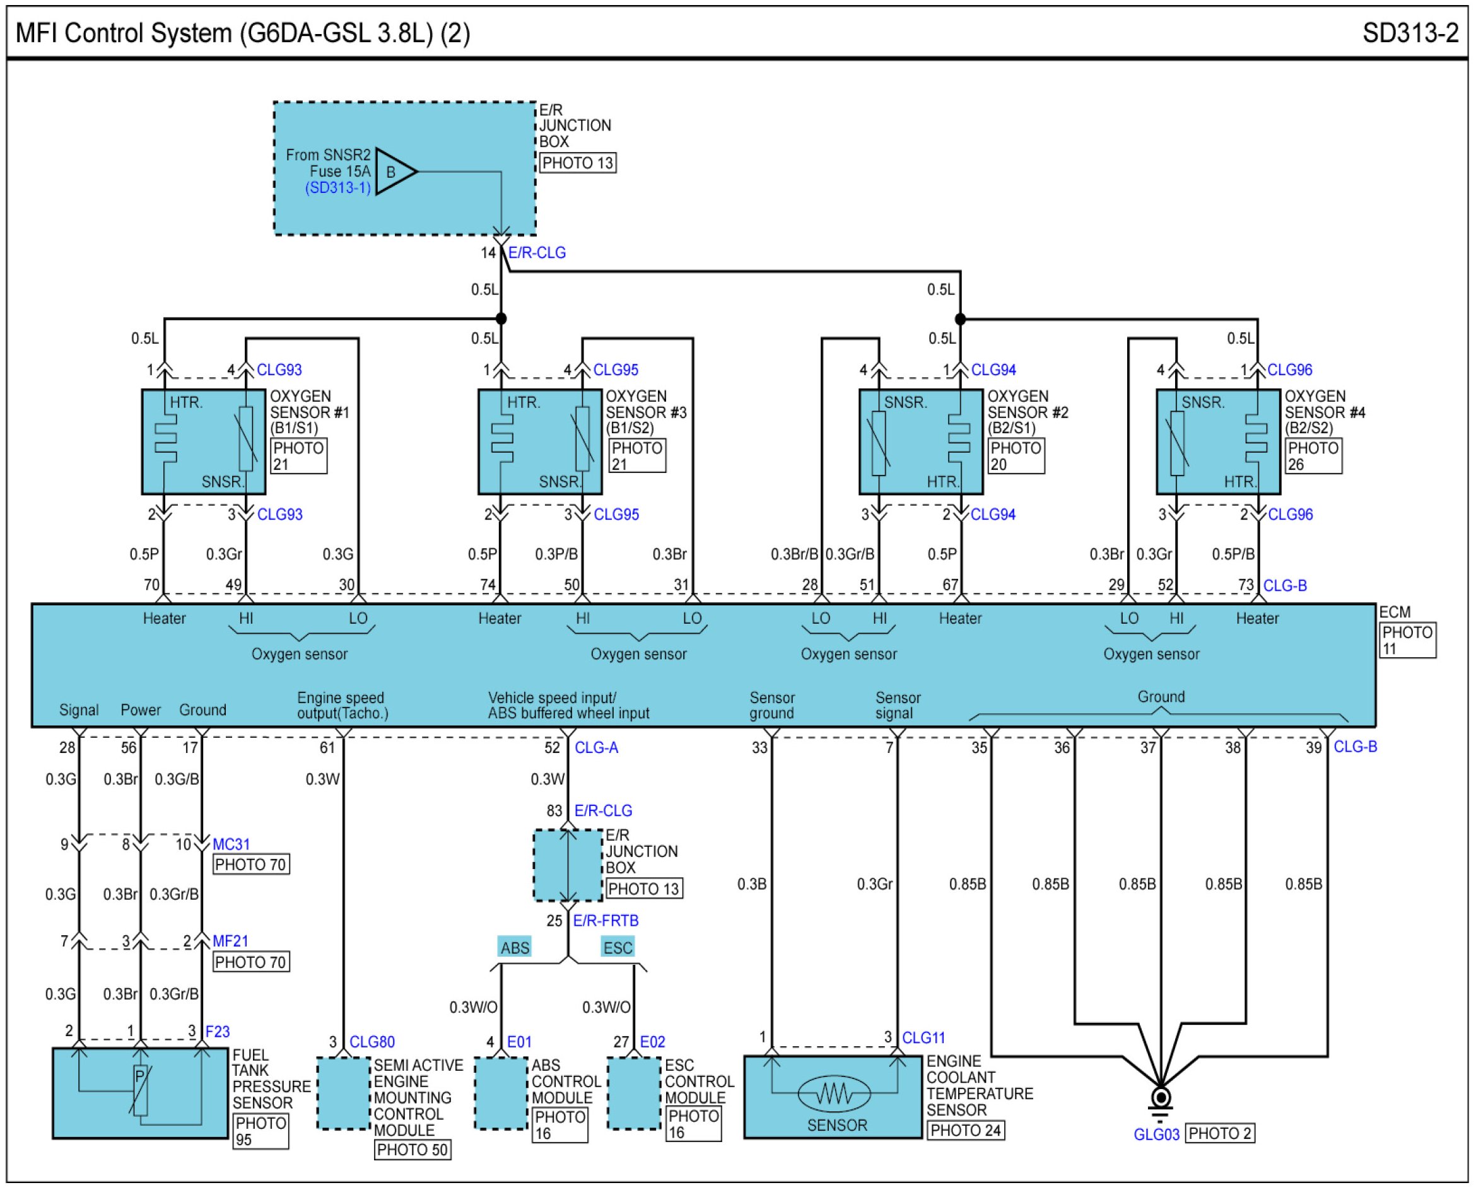The height and width of the screenshot is (1190, 1476).
Task: Click the '0.3P/B' wire label
Action: click(556, 554)
